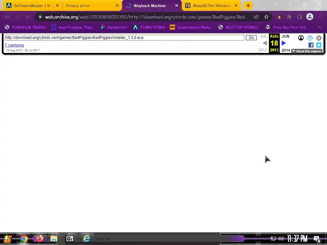Switch to the SoftwareBazaar tab
The height and width of the screenshot is (245, 327).
coord(31,6)
